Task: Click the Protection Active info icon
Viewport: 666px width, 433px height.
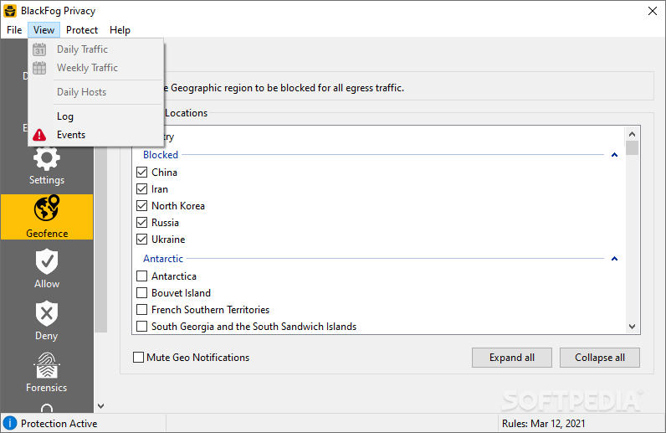Action: (x=10, y=423)
